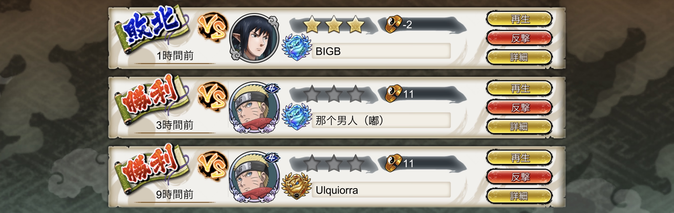Click the blue rank emblem next to BIGB

click(x=297, y=47)
